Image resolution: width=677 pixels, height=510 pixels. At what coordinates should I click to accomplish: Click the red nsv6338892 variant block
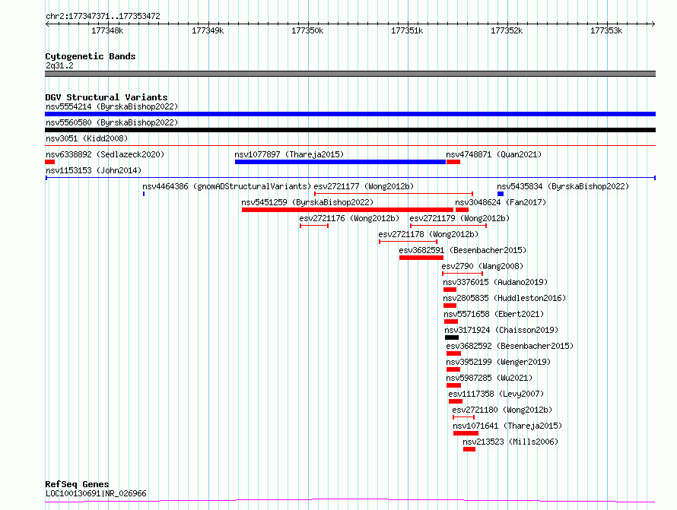[x=49, y=162]
